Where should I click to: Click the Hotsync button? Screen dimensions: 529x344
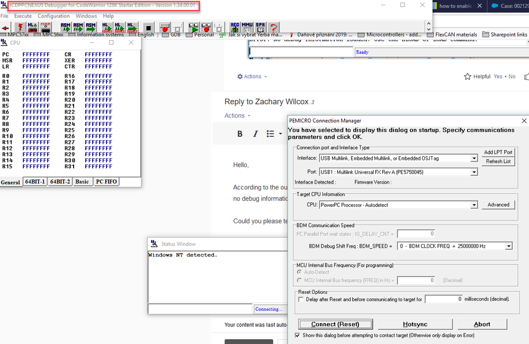click(x=415, y=324)
